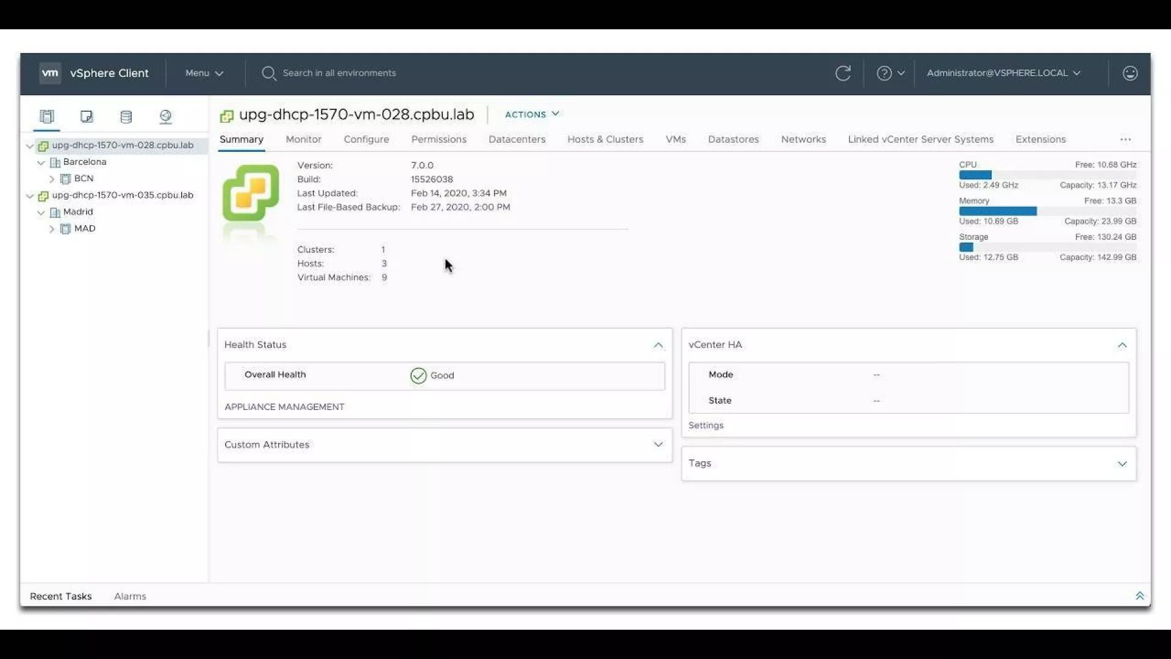The height and width of the screenshot is (659, 1171).
Task: Click the smiley feedback icon
Action: click(x=1130, y=73)
